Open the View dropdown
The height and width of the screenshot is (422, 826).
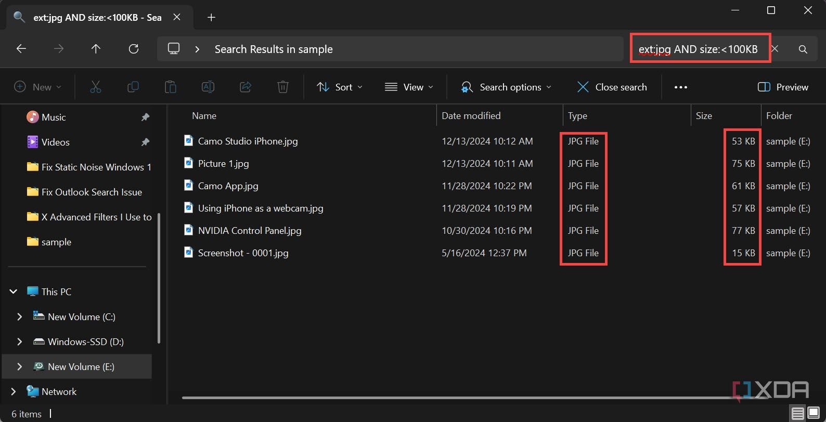click(409, 87)
